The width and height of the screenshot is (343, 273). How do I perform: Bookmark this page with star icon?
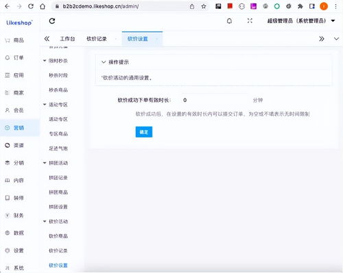coord(204,6)
